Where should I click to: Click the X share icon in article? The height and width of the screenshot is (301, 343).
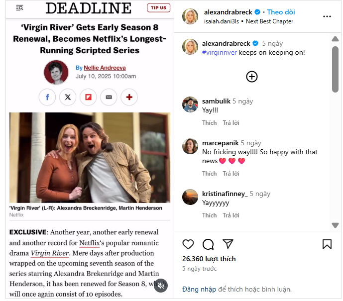68,97
